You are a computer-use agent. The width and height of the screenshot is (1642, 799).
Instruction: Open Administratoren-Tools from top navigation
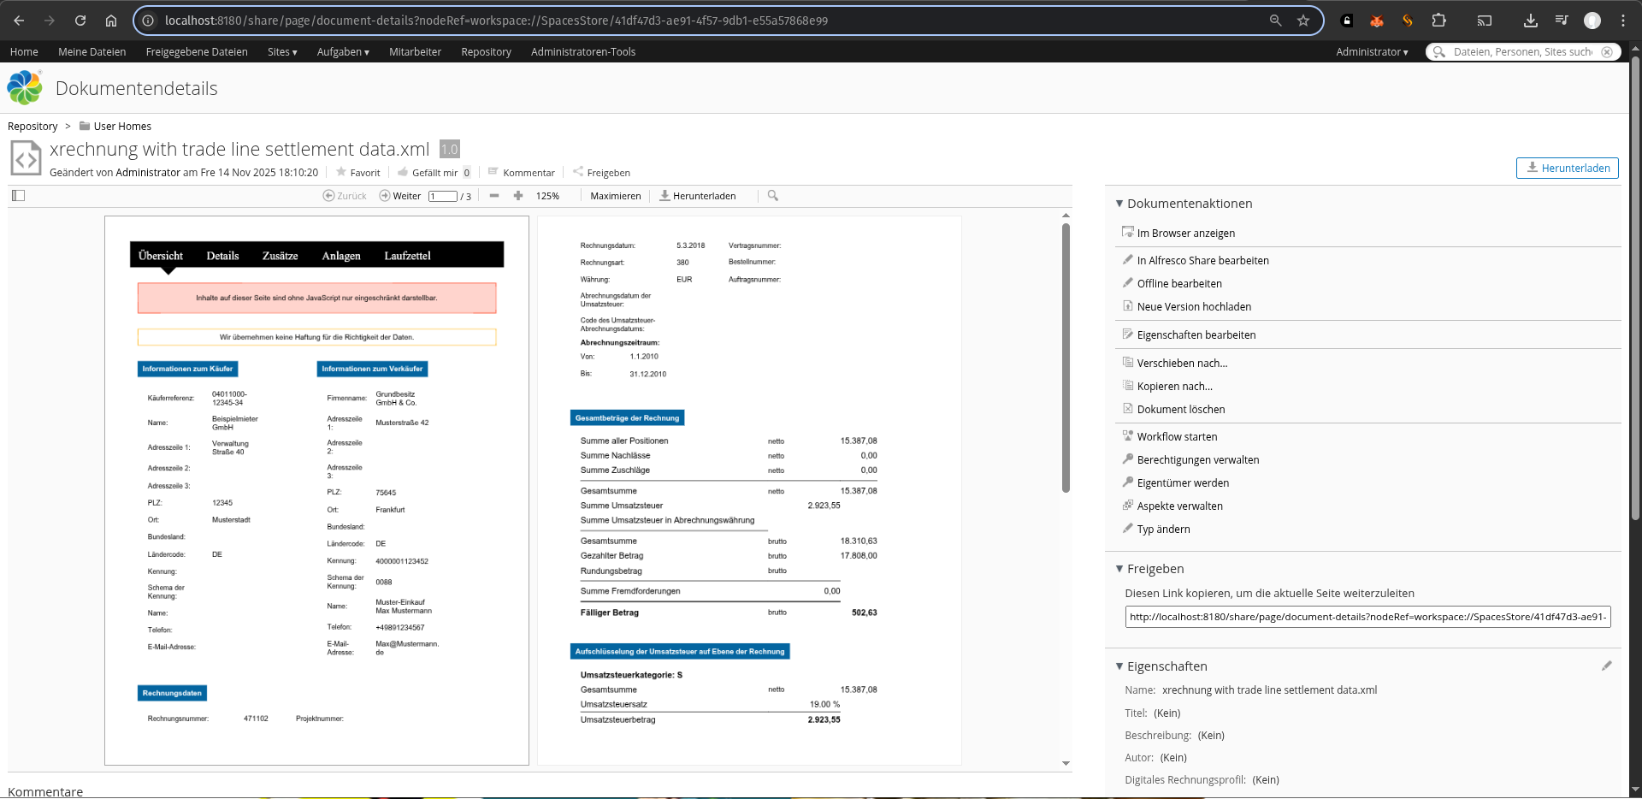(x=583, y=52)
